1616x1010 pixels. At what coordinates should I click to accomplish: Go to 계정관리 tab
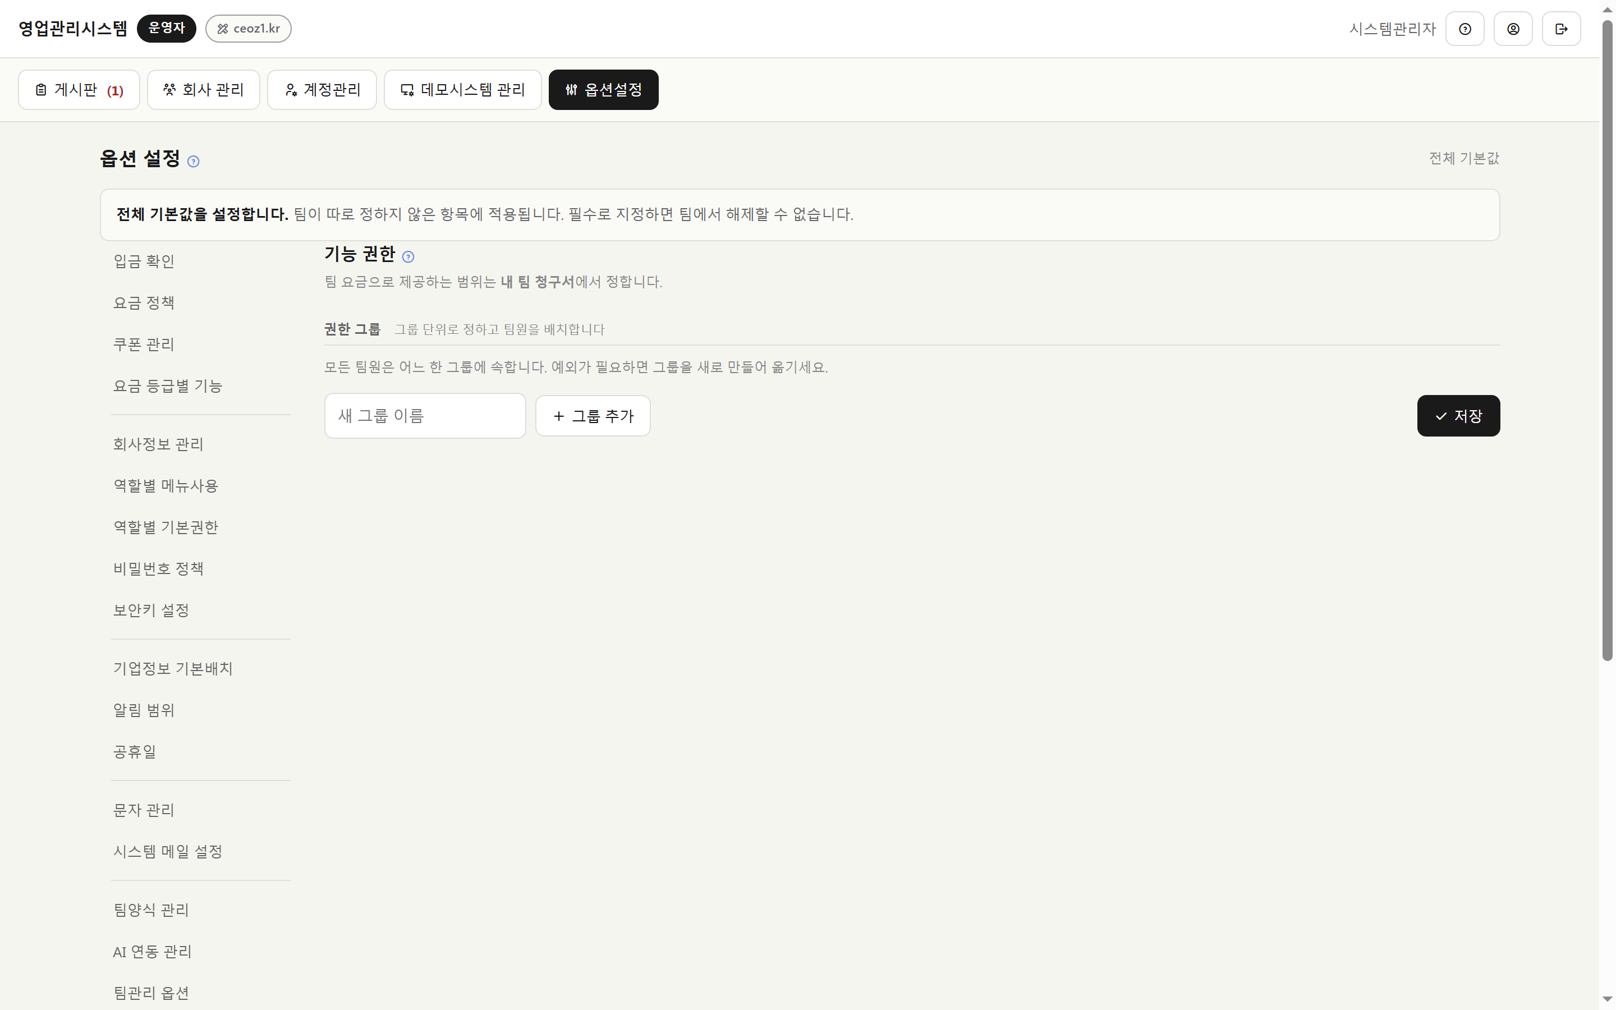tap(322, 90)
